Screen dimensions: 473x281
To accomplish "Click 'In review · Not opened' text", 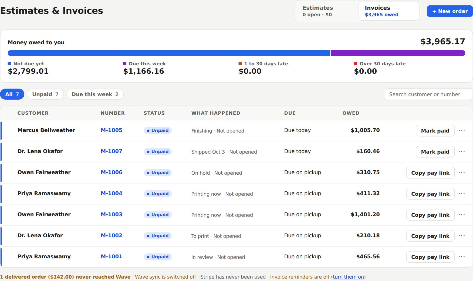I will (x=218, y=257).
